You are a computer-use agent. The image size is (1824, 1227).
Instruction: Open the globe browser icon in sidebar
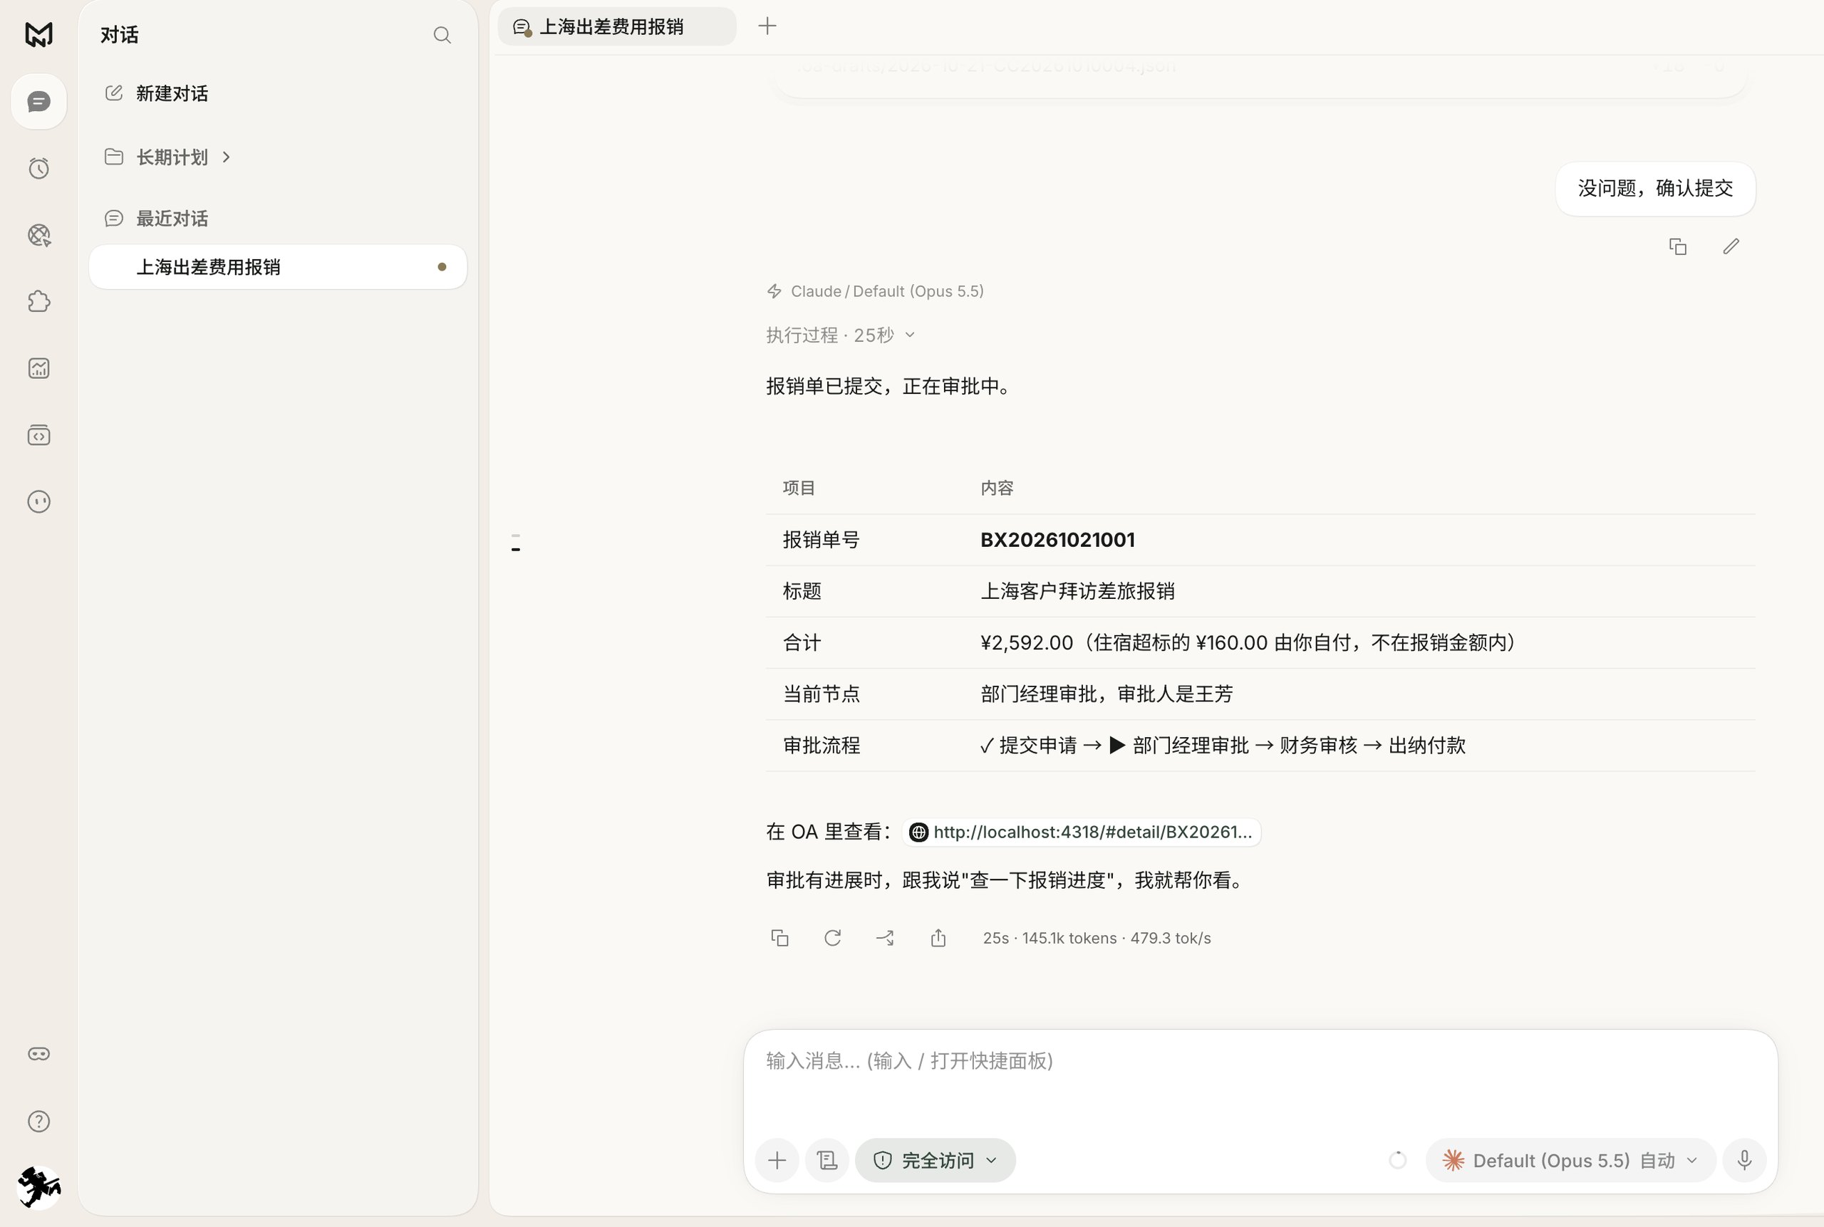point(38,235)
